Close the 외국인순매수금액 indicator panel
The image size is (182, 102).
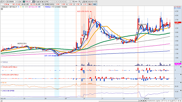pos(181,75)
